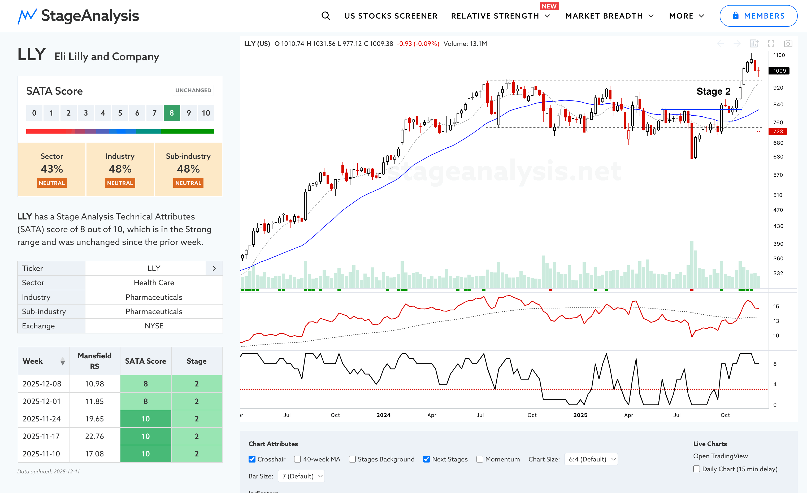Viewport: 807px width, 493px height.
Task: Sort table by Week column arrows
Action: click(63, 361)
